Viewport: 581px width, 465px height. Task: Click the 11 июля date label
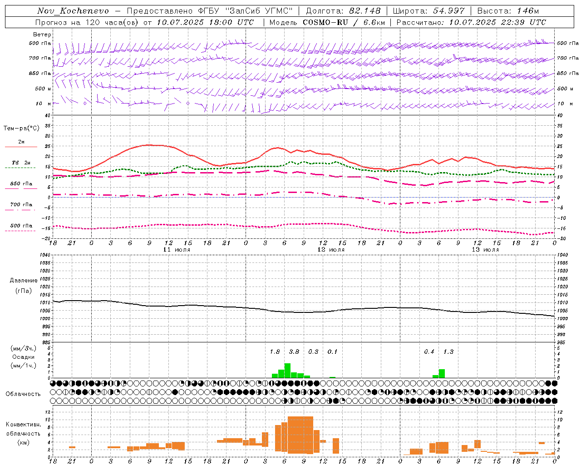point(177,250)
